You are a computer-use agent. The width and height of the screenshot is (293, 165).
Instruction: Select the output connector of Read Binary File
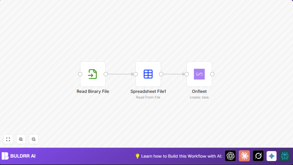(x=106, y=74)
